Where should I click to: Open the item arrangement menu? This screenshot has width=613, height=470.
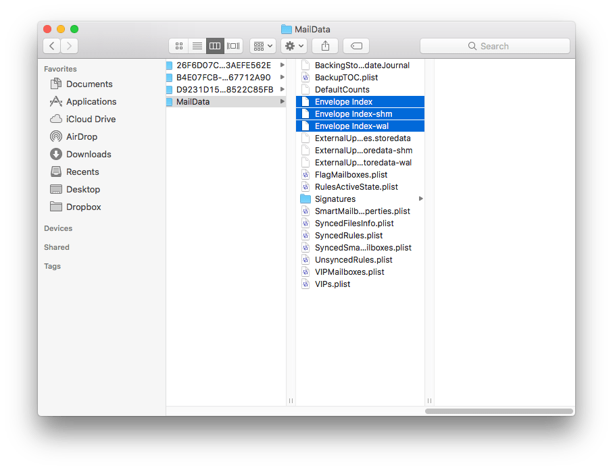(x=262, y=45)
